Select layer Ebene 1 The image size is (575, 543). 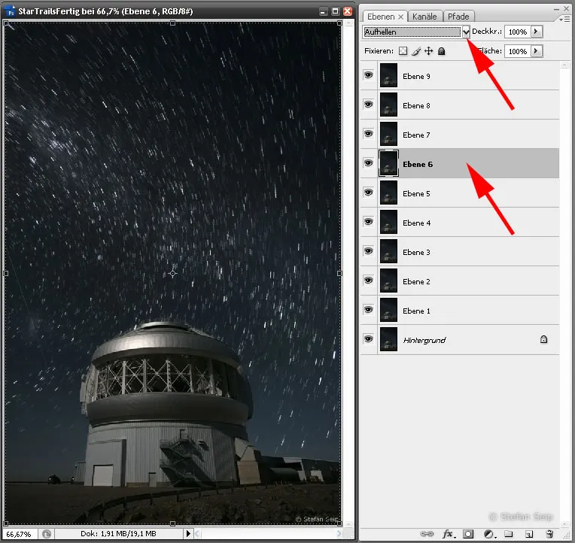pyautogui.click(x=460, y=310)
